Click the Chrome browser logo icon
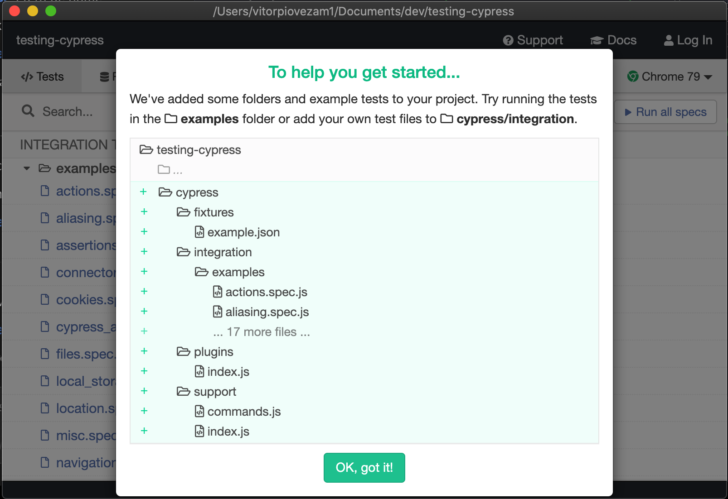 coord(633,77)
